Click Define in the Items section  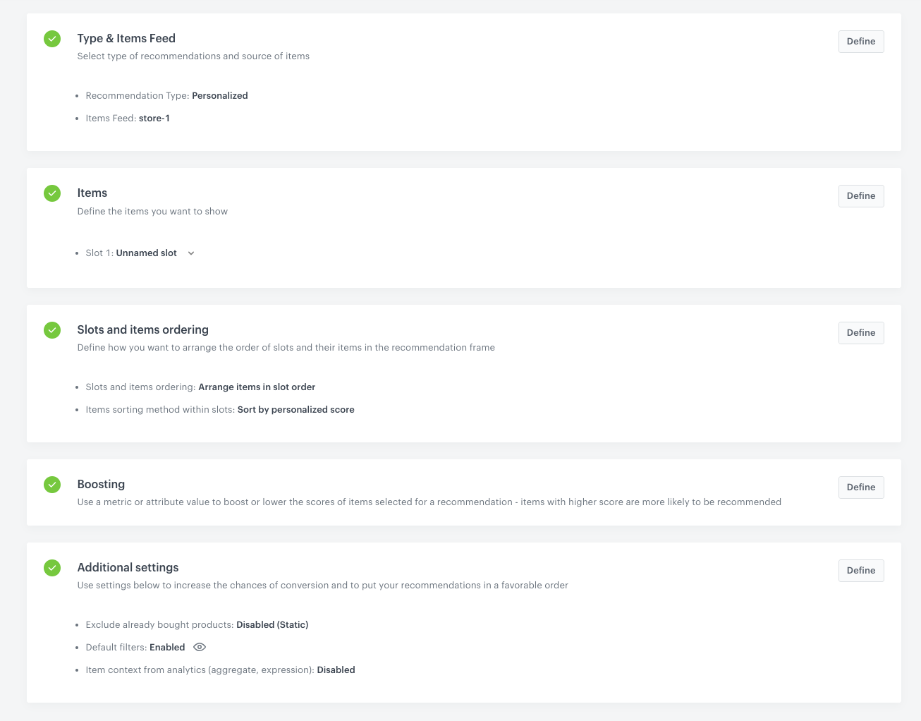[x=860, y=195]
